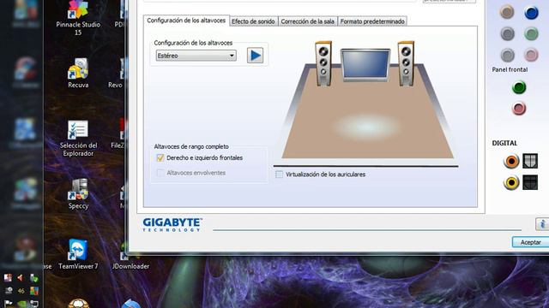Click the 46 temperature tray indicator
The image size is (549, 308).
pos(21,291)
